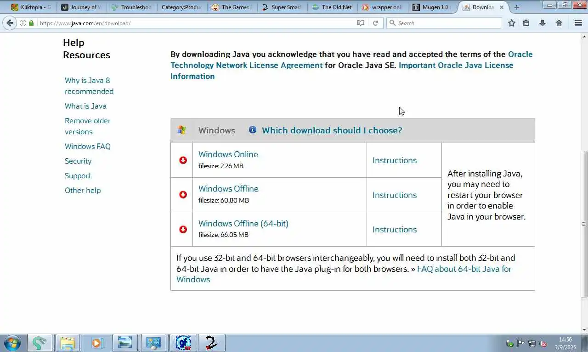Click the network tray icon
The image size is (588, 352).
(x=532, y=343)
